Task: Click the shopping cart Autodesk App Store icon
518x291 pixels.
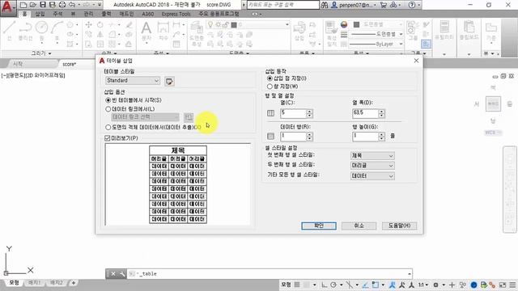Action: coord(383,5)
